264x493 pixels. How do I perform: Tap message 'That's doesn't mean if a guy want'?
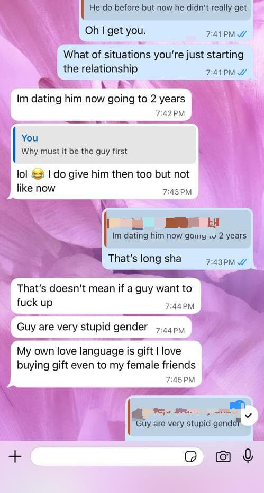tap(106, 296)
